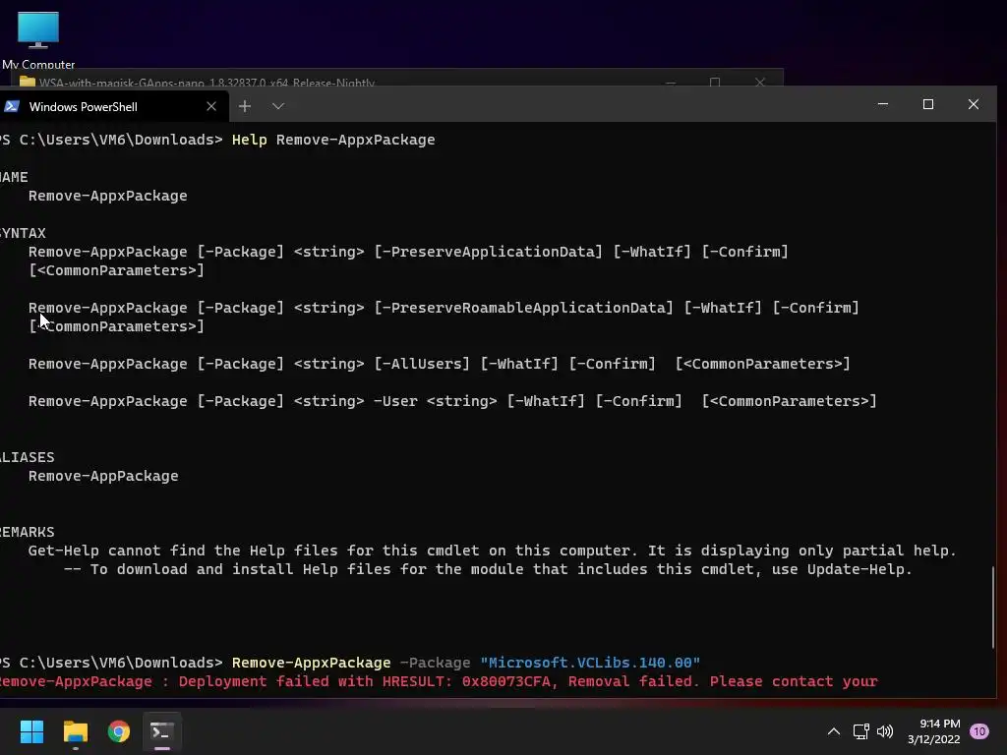Image resolution: width=1007 pixels, height=755 pixels.
Task: Click the "-Package" parameter in last command
Action: point(436,663)
